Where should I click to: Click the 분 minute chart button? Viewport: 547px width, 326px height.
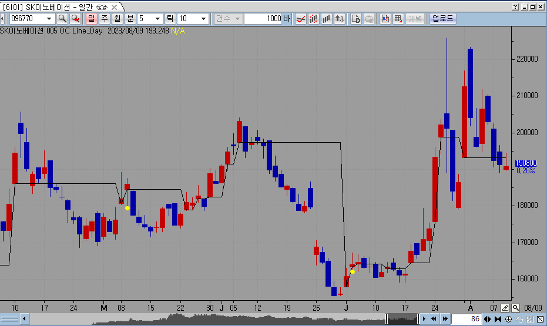click(130, 19)
